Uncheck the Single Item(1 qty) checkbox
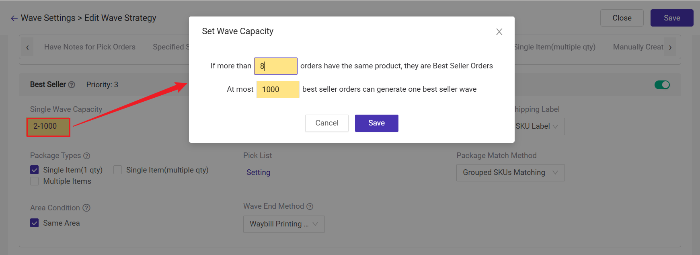This screenshot has width=700, height=255. pyautogui.click(x=35, y=170)
